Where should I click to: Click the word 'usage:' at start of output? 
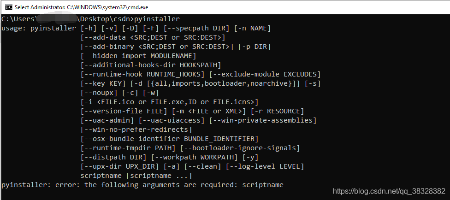(x=14, y=29)
